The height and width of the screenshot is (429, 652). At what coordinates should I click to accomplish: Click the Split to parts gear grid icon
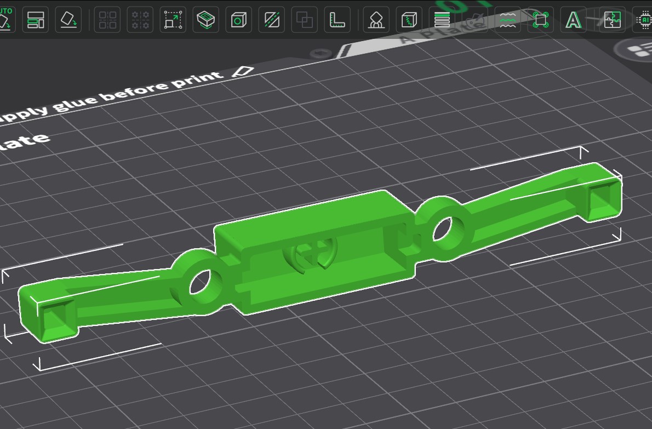(140, 20)
